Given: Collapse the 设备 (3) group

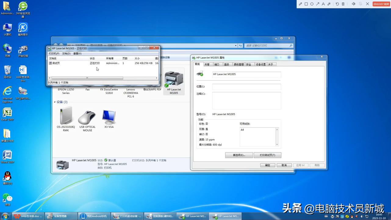Looking at the screenshot, I should point(55,102).
